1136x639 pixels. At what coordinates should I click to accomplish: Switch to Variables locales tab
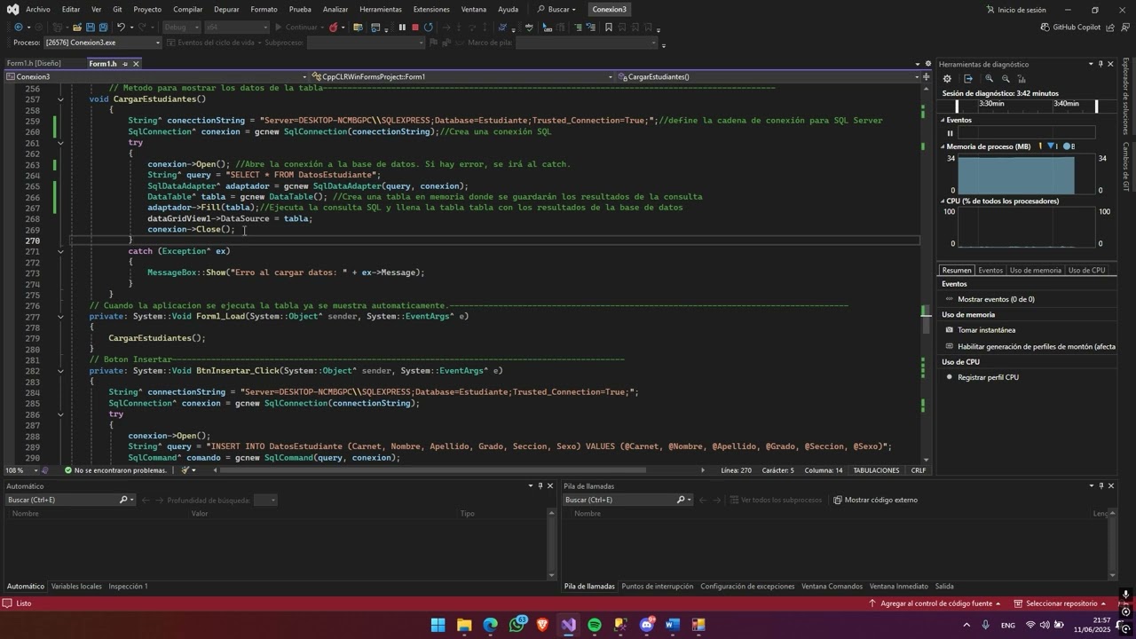pos(76,587)
